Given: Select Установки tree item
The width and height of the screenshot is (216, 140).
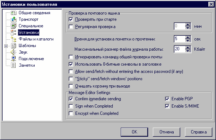Looking at the screenshot, I should [x=29, y=32].
